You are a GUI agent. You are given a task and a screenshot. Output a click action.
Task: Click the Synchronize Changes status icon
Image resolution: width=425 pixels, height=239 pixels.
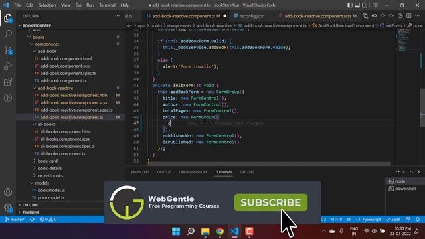point(32,220)
